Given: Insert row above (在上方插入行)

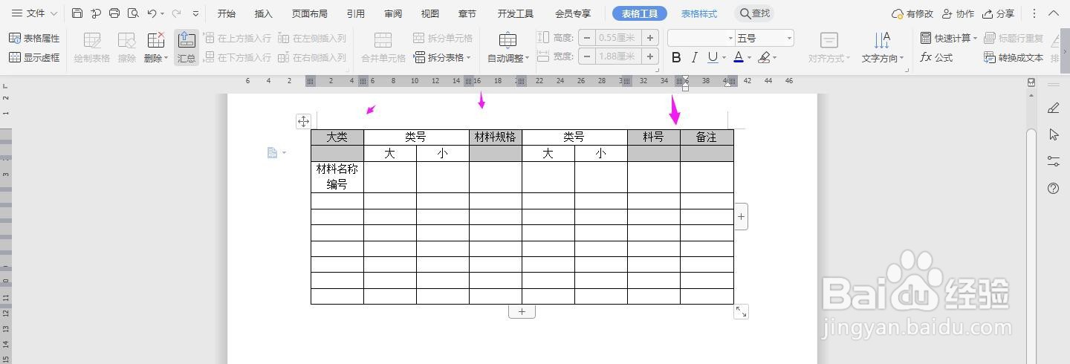Looking at the screenshot, I should click(x=237, y=38).
